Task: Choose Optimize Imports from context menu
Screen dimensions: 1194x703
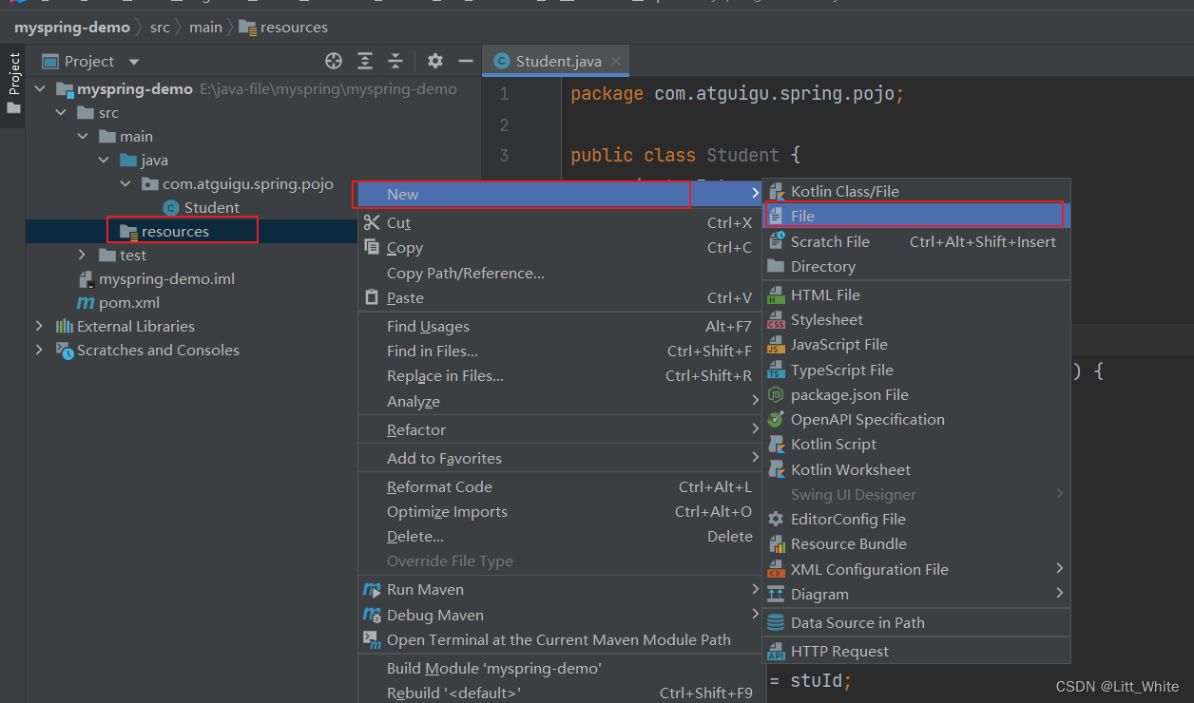Action: click(x=561, y=512)
